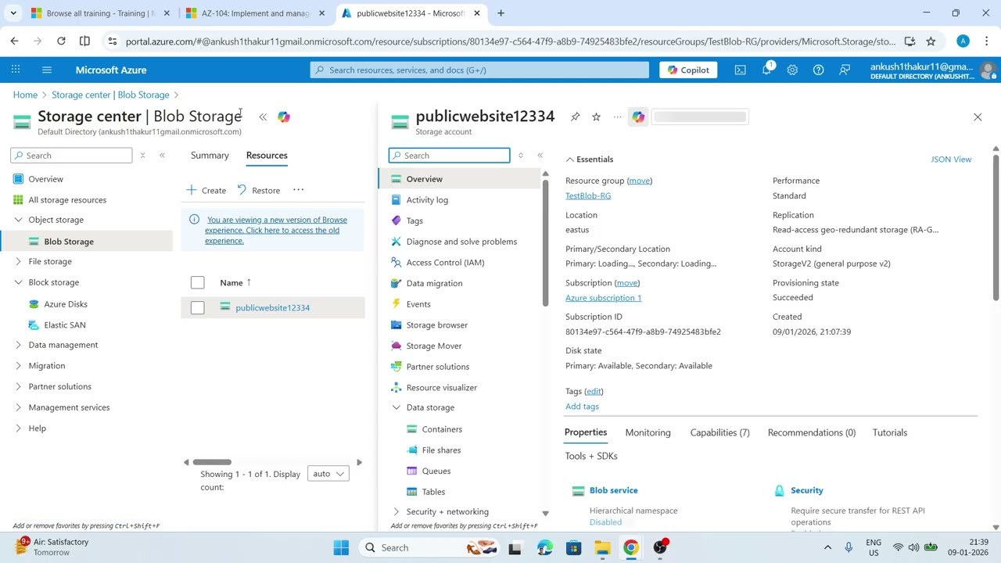
Task: Open the TestBlob-RG resource group link
Action: pyautogui.click(x=588, y=195)
